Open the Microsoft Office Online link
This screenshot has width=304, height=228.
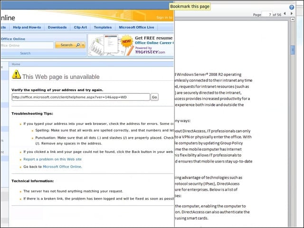pos(62,167)
